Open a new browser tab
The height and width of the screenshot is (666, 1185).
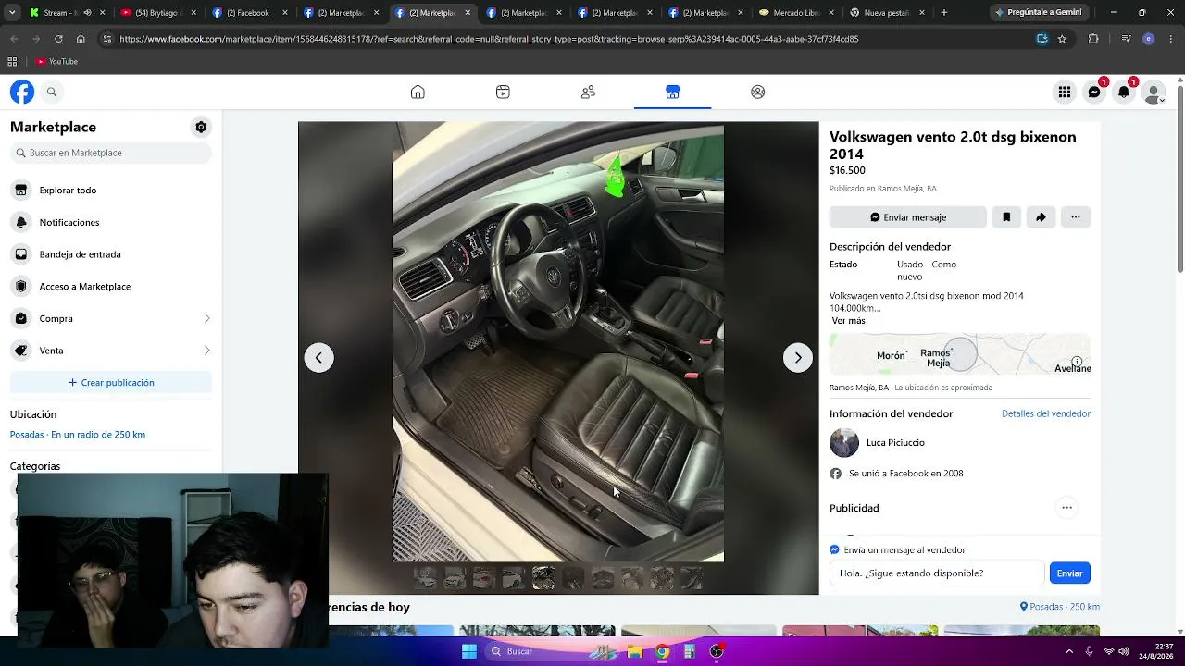943,13
